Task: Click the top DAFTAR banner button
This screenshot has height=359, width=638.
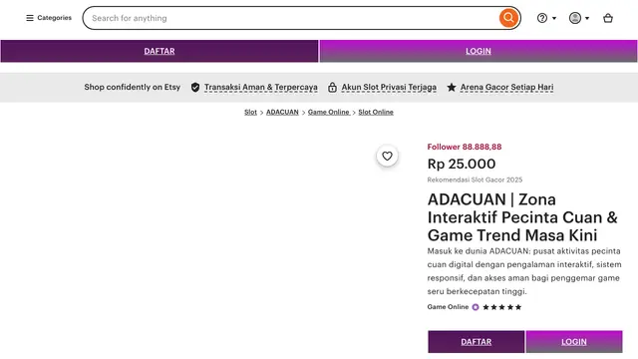Action: (x=159, y=51)
